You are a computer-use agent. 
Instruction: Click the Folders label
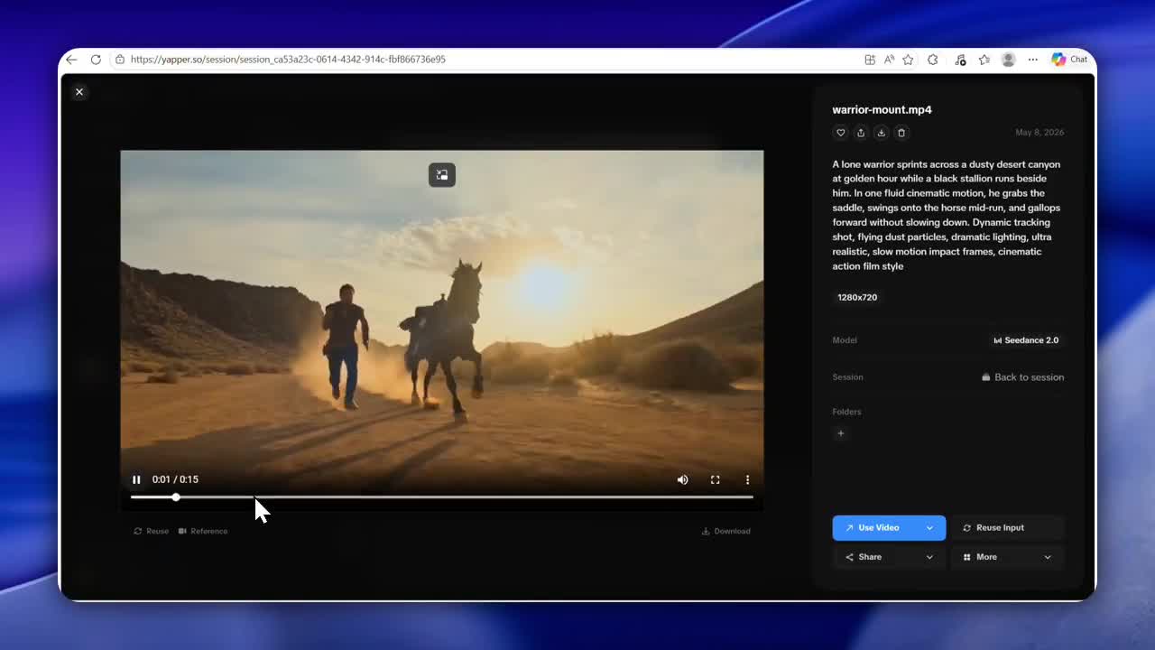tap(846, 412)
